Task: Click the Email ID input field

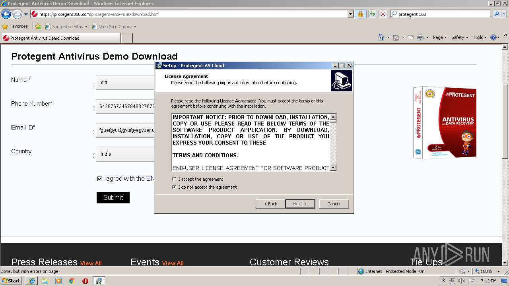Action: click(125, 130)
